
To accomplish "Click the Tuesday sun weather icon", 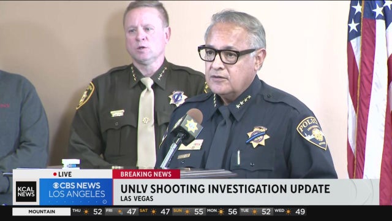I will pos(255,212).
